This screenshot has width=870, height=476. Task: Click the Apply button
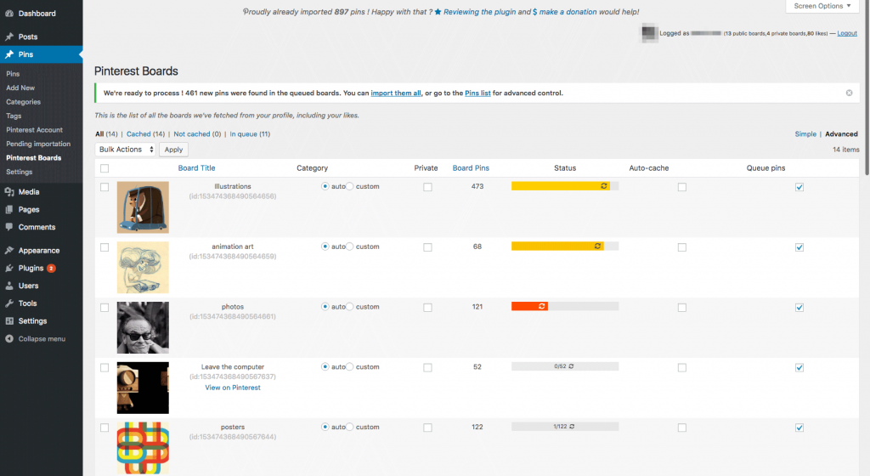(173, 150)
